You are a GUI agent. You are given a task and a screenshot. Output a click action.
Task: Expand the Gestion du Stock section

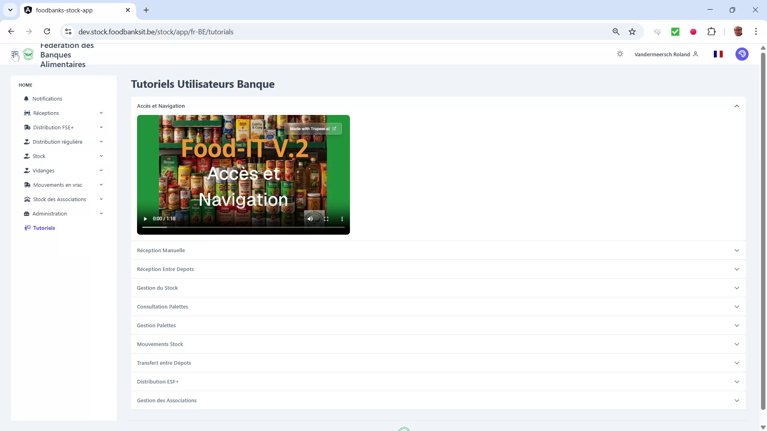click(x=736, y=288)
